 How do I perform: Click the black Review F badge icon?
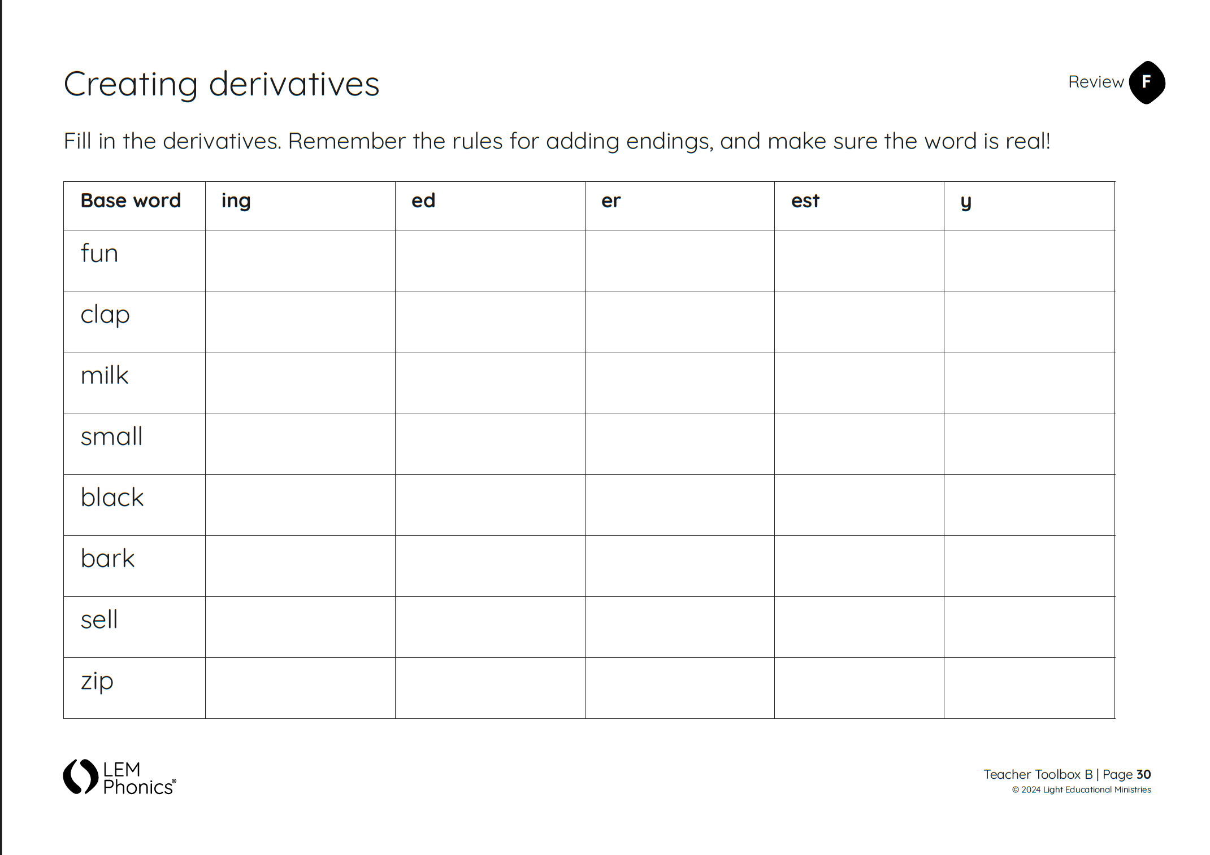click(1147, 82)
